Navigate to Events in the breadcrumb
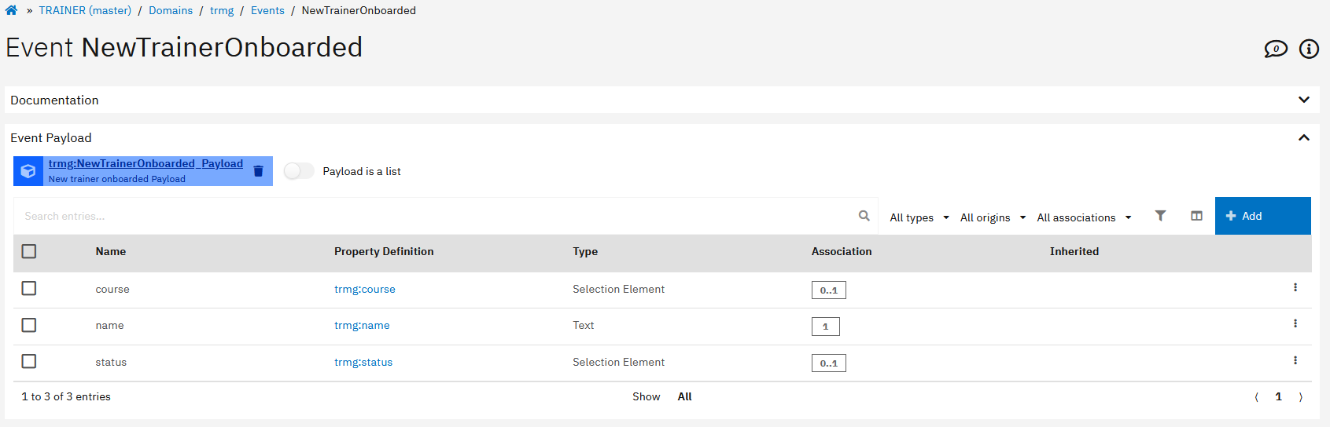Image resolution: width=1330 pixels, height=427 pixels. point(267,10)
